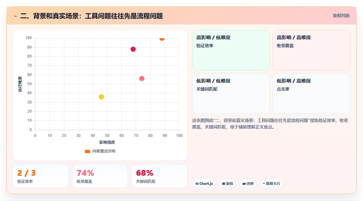Open the 高影响 / 高难度 quadrant card
363x201 pixels.
click(x=311, y=50)
